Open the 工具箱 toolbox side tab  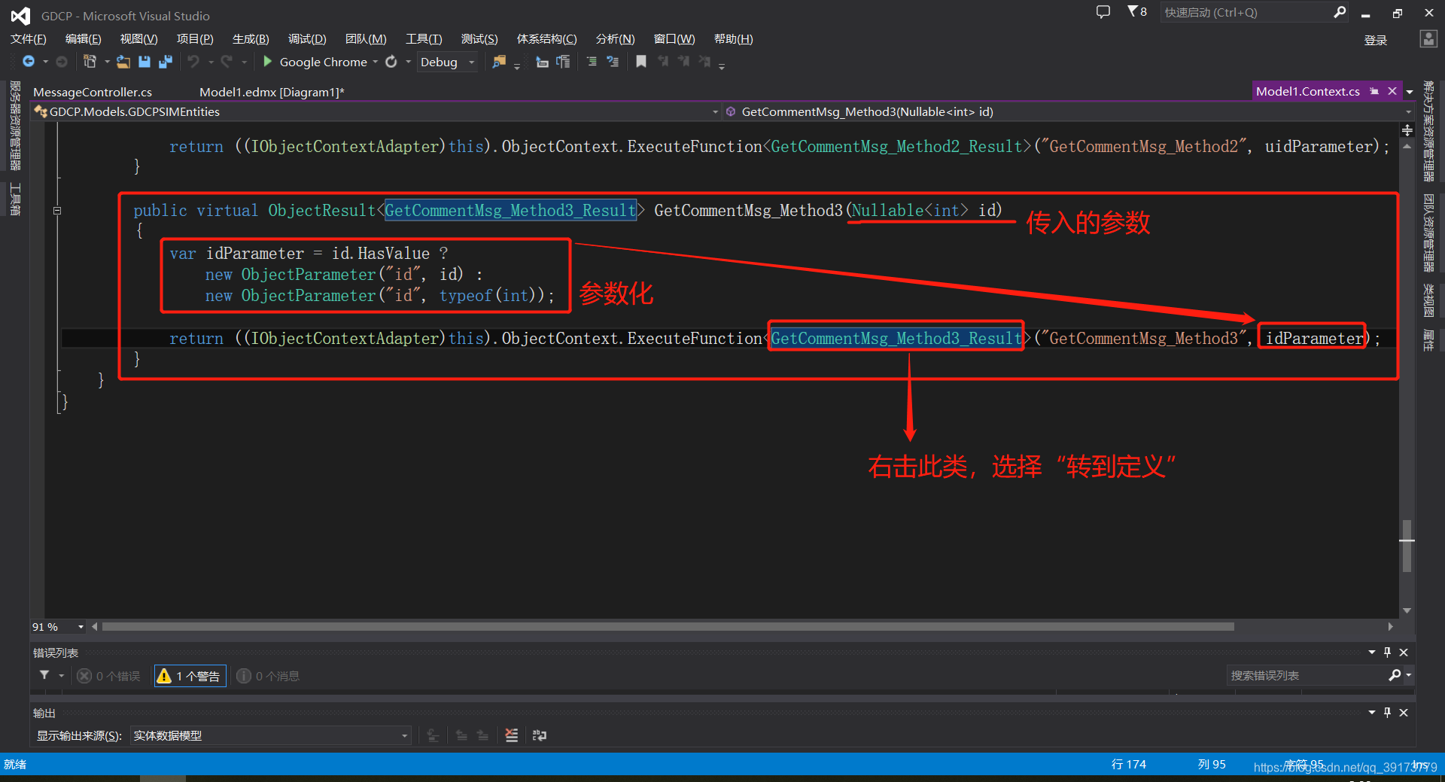click(15, 199)
